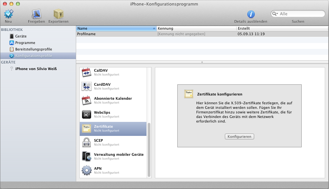329x189 pixels.
Task: Select Programme in the sidebar
Action: (38, 43)
